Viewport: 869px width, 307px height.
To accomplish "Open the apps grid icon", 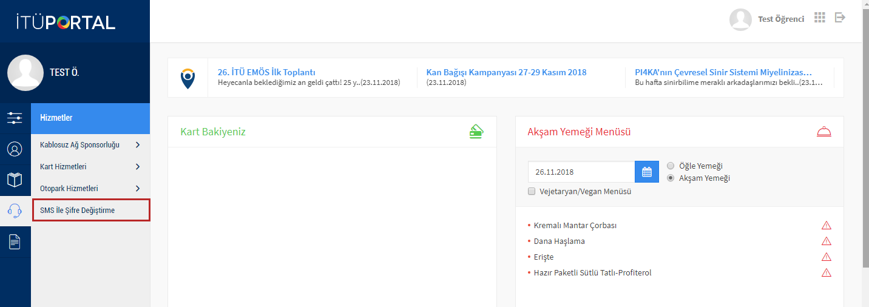I will pyautogui.click(x=820, y=18).
